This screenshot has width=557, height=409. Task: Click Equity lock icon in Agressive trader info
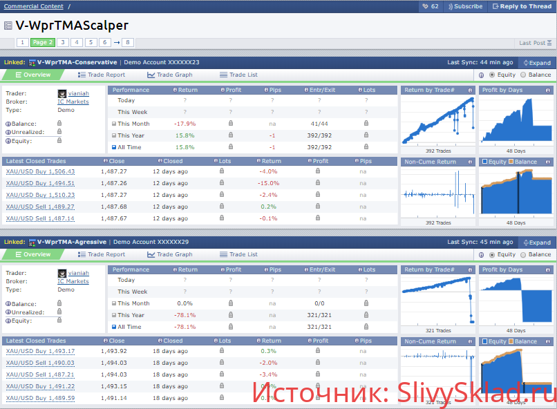click(x=59, y=320)
